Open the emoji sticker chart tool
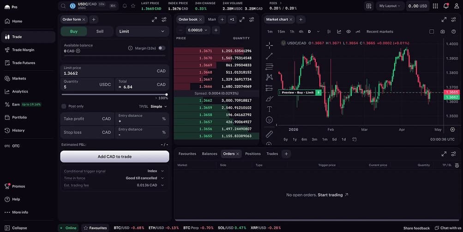Screen dimensions: 463x232 click(269, 120)
